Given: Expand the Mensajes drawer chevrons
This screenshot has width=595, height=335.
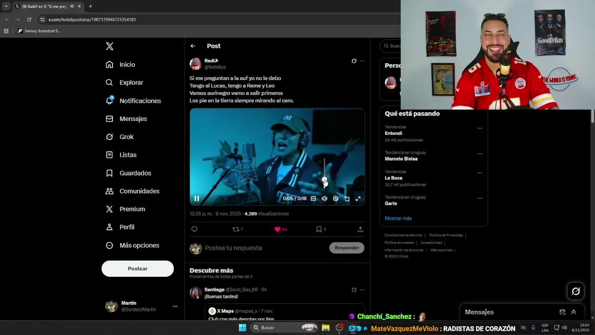Looking at the screenshot, I should 574,312.
